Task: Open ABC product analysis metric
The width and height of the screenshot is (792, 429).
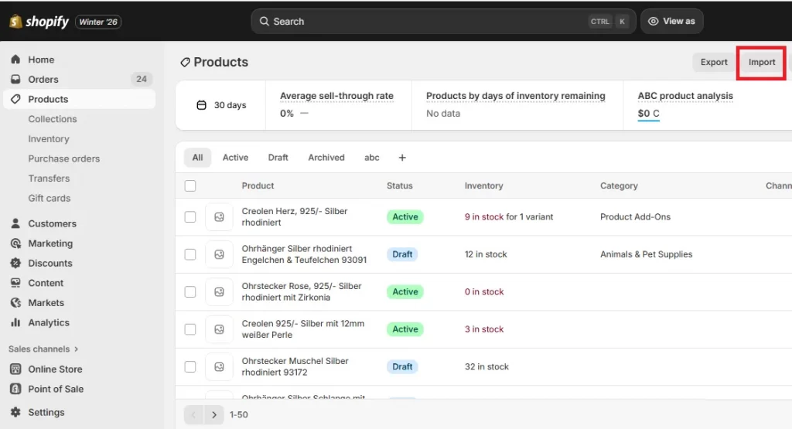Action: 685,96
